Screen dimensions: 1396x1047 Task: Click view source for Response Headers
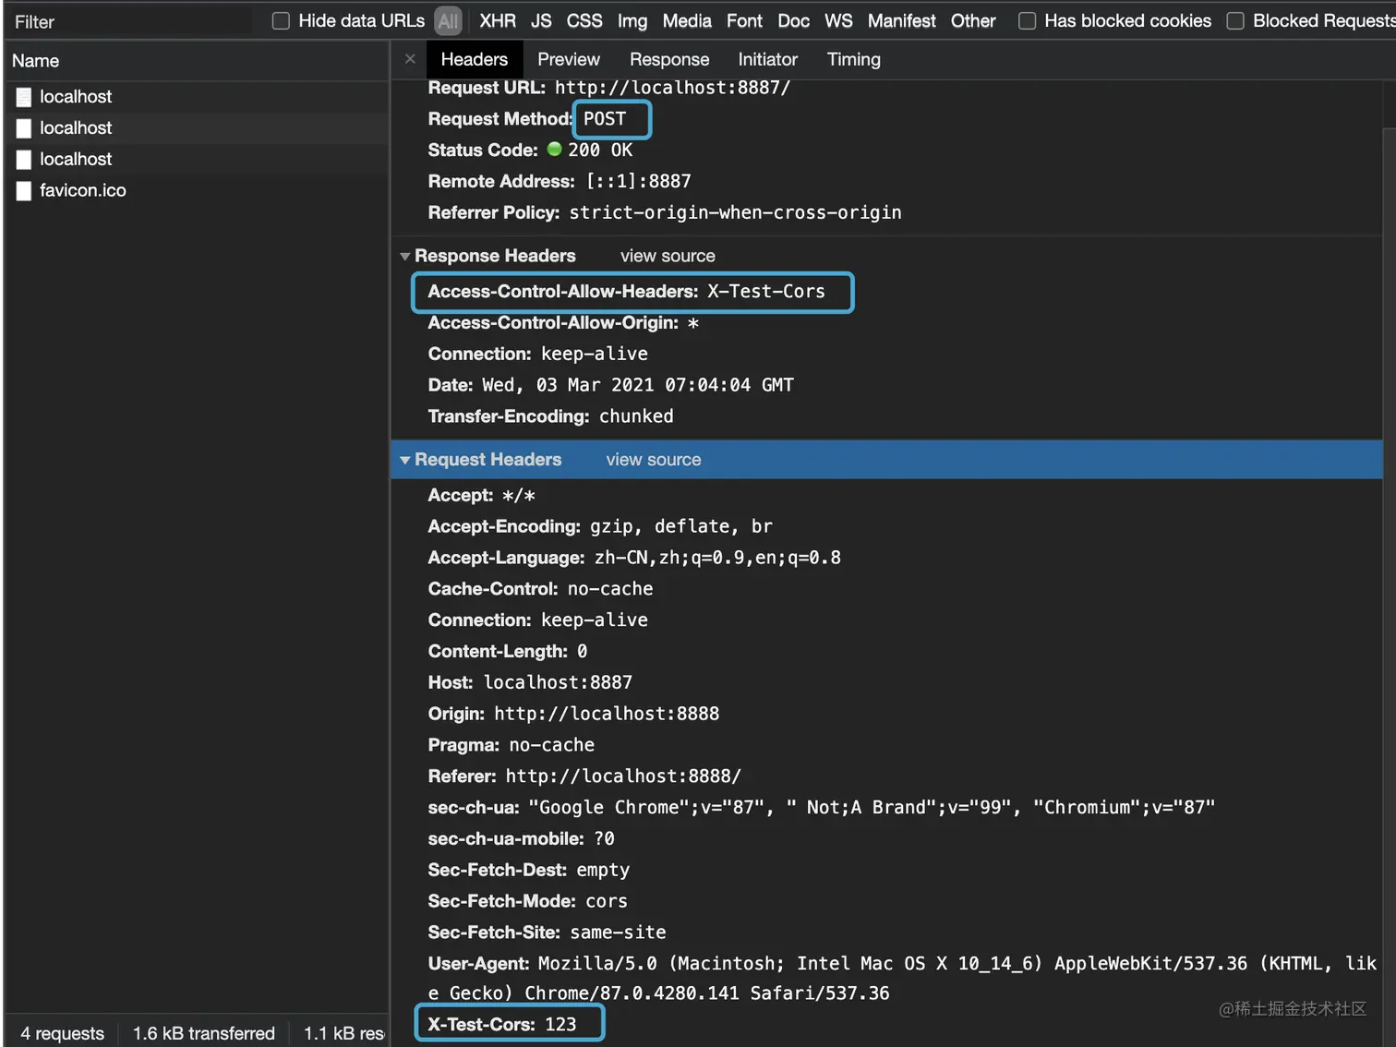tap(668, 257)
